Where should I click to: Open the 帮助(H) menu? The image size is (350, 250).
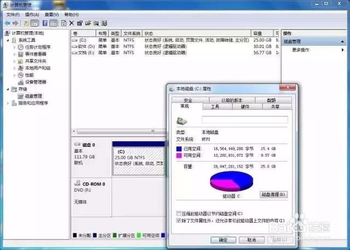coord(72,15)
